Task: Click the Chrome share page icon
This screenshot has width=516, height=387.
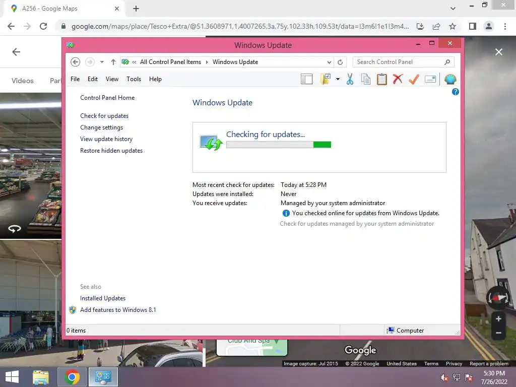Action: tap(436, 26)
